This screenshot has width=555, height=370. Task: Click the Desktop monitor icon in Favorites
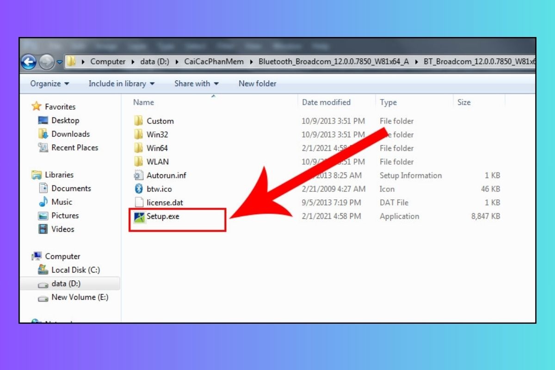click(43, 121)
